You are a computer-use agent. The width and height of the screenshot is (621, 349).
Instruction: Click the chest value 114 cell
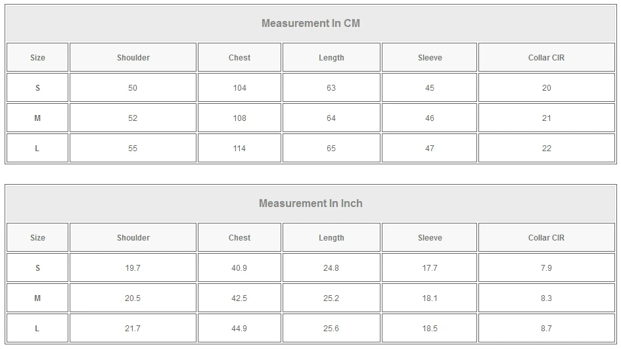[240, 148]
